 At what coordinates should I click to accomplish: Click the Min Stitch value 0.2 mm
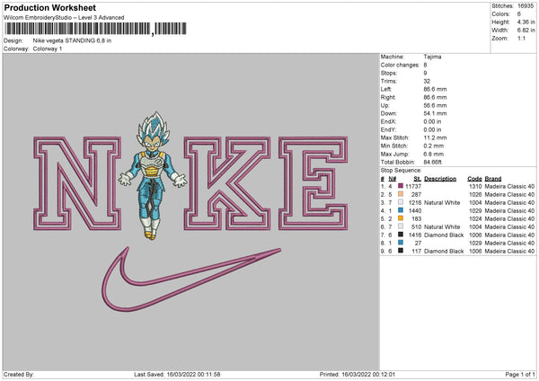pyautogui.click(x=434, y=146)
